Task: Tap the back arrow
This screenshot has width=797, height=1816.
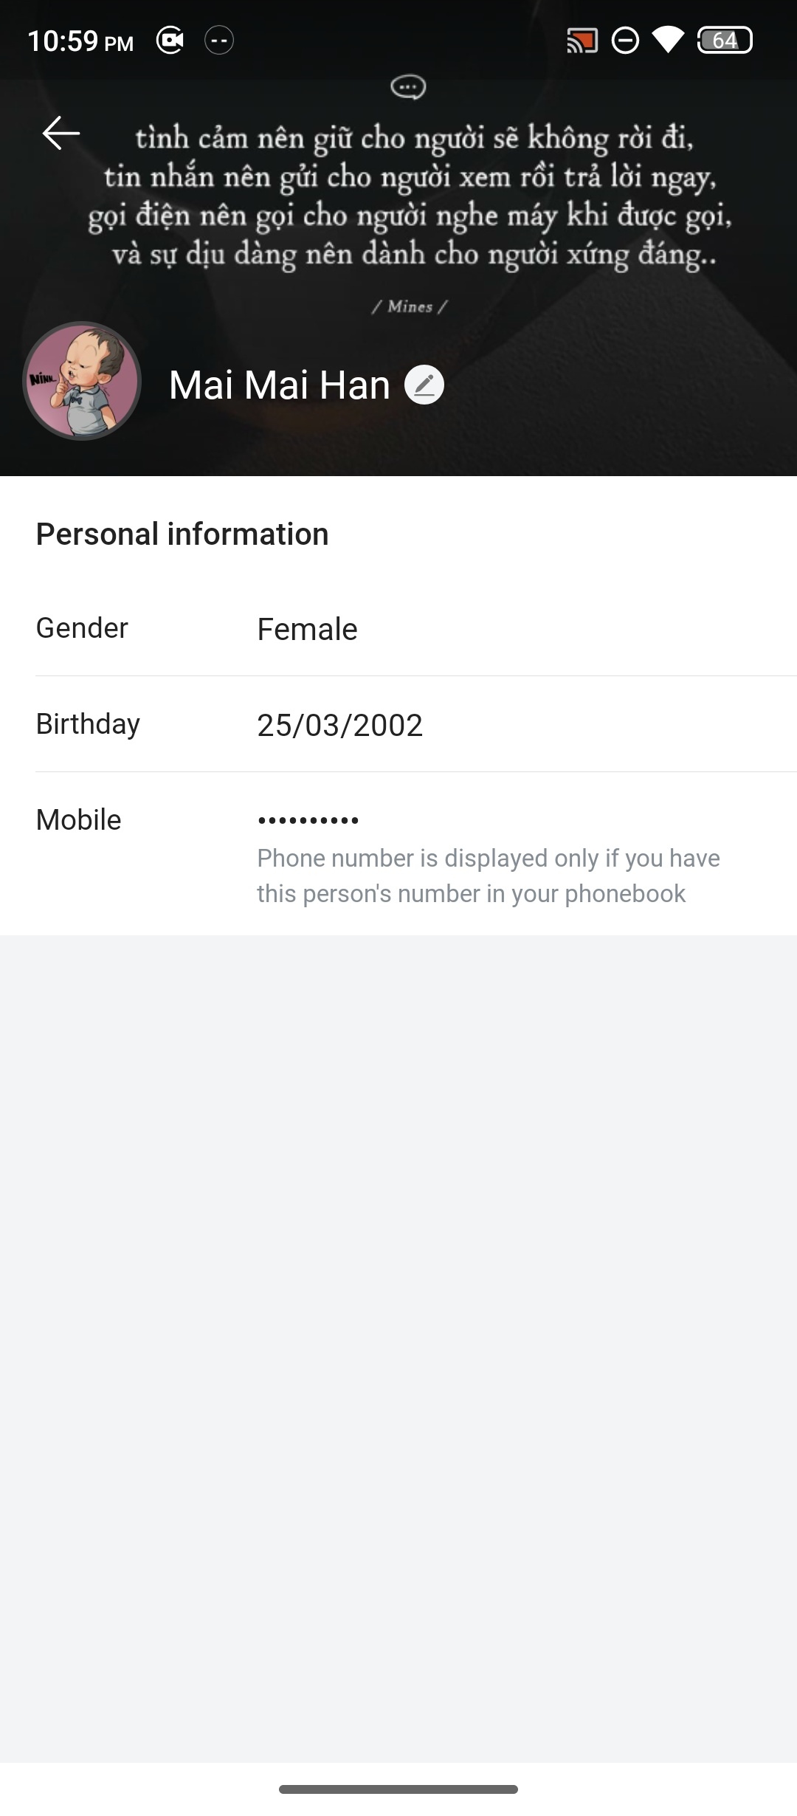Action: (61, 134)
